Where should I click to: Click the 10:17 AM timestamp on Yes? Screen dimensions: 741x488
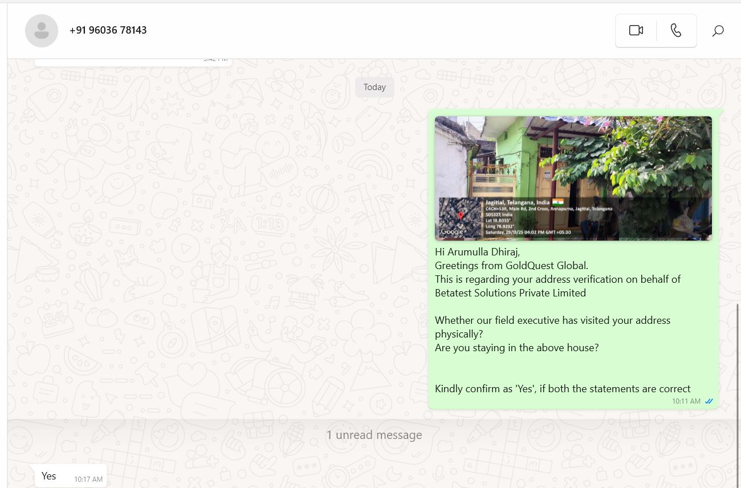tap(88, 479)
